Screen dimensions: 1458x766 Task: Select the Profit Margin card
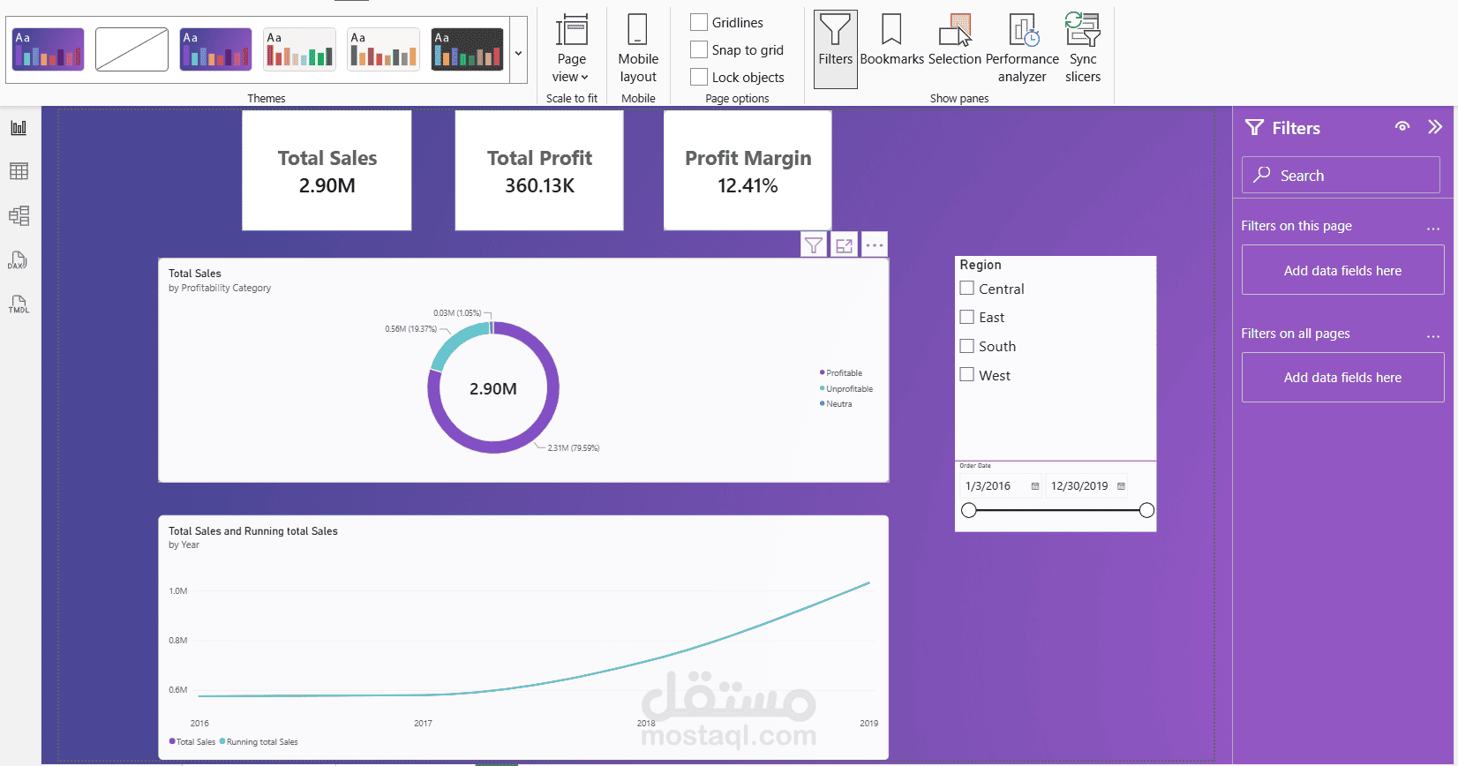748,170
